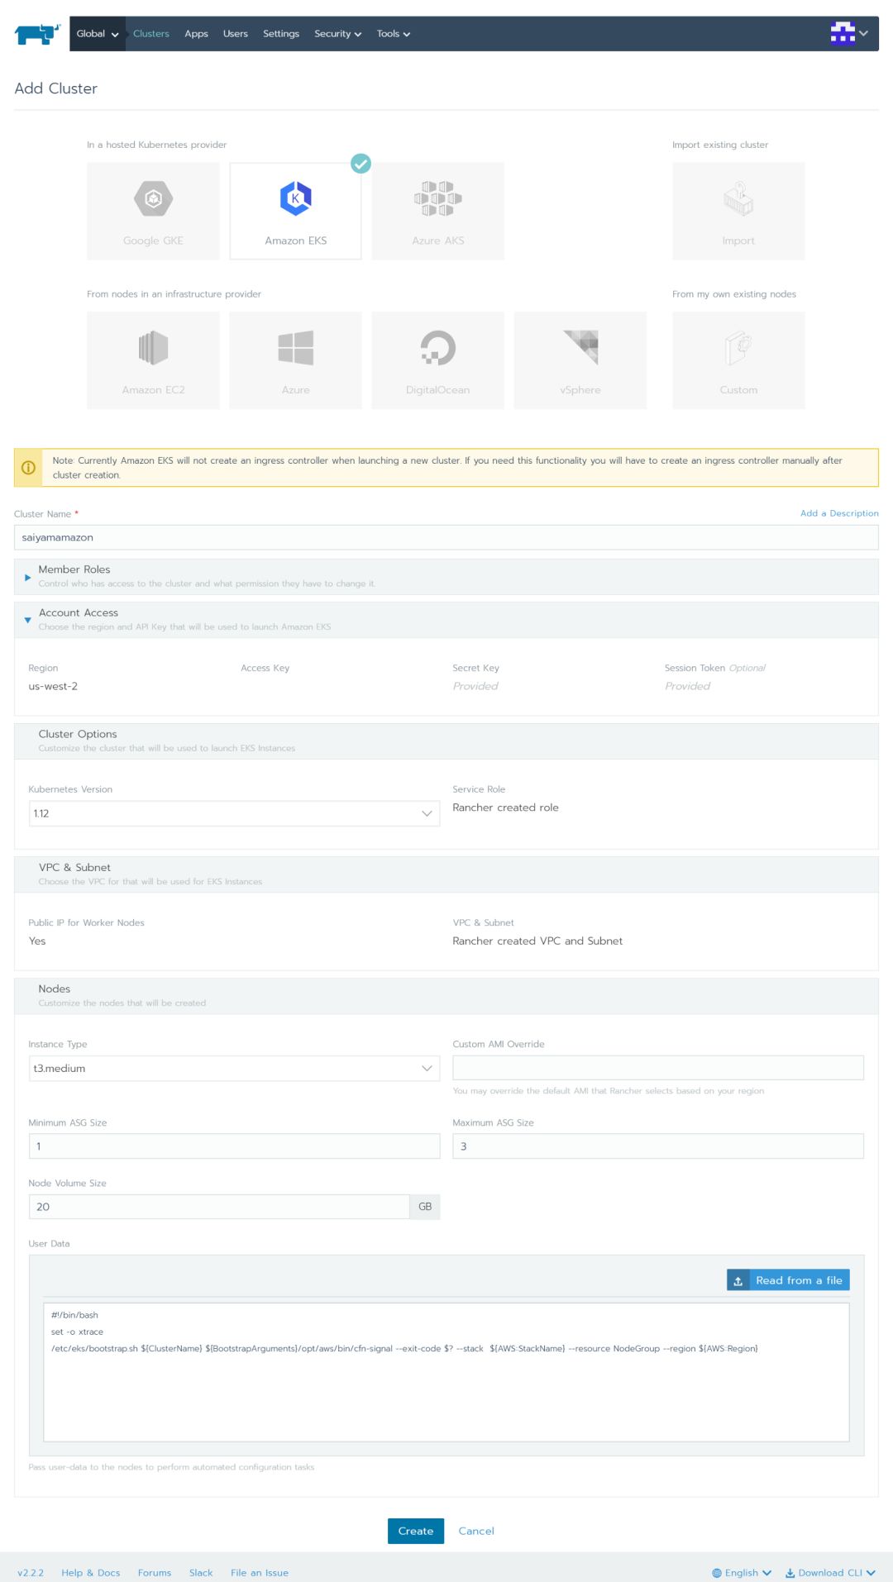Click the Minimum ASG Size field
This screenshot has height=1582, width=893.
point(234,1146)
